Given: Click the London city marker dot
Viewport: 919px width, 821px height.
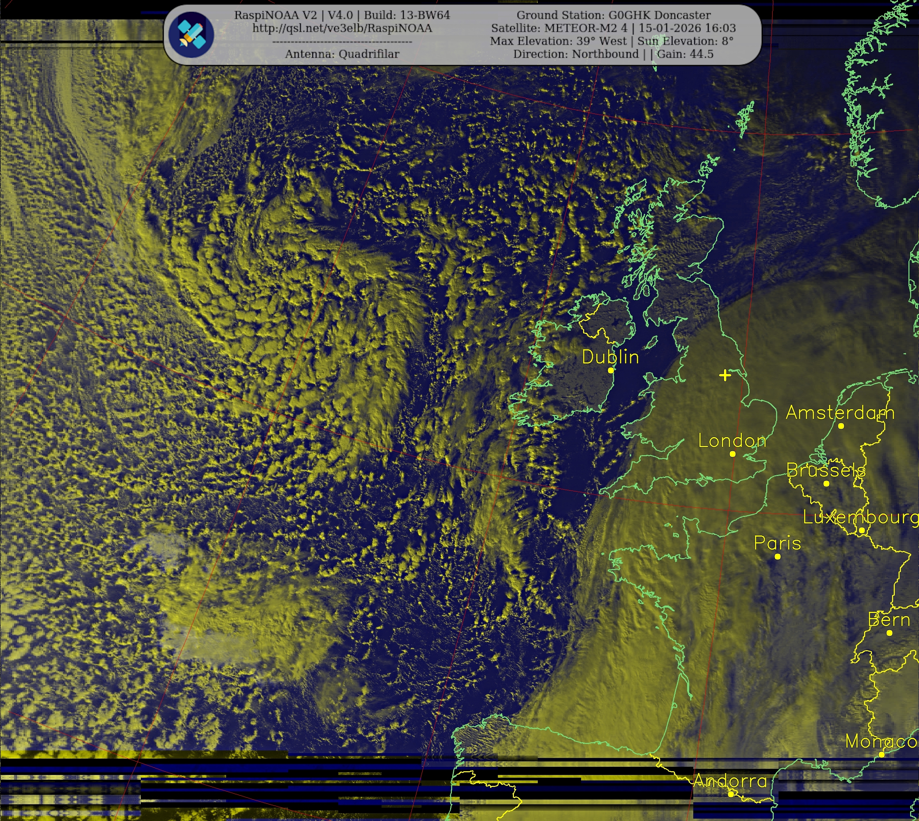Looking at the screenshot, I should tap(732, 454).
